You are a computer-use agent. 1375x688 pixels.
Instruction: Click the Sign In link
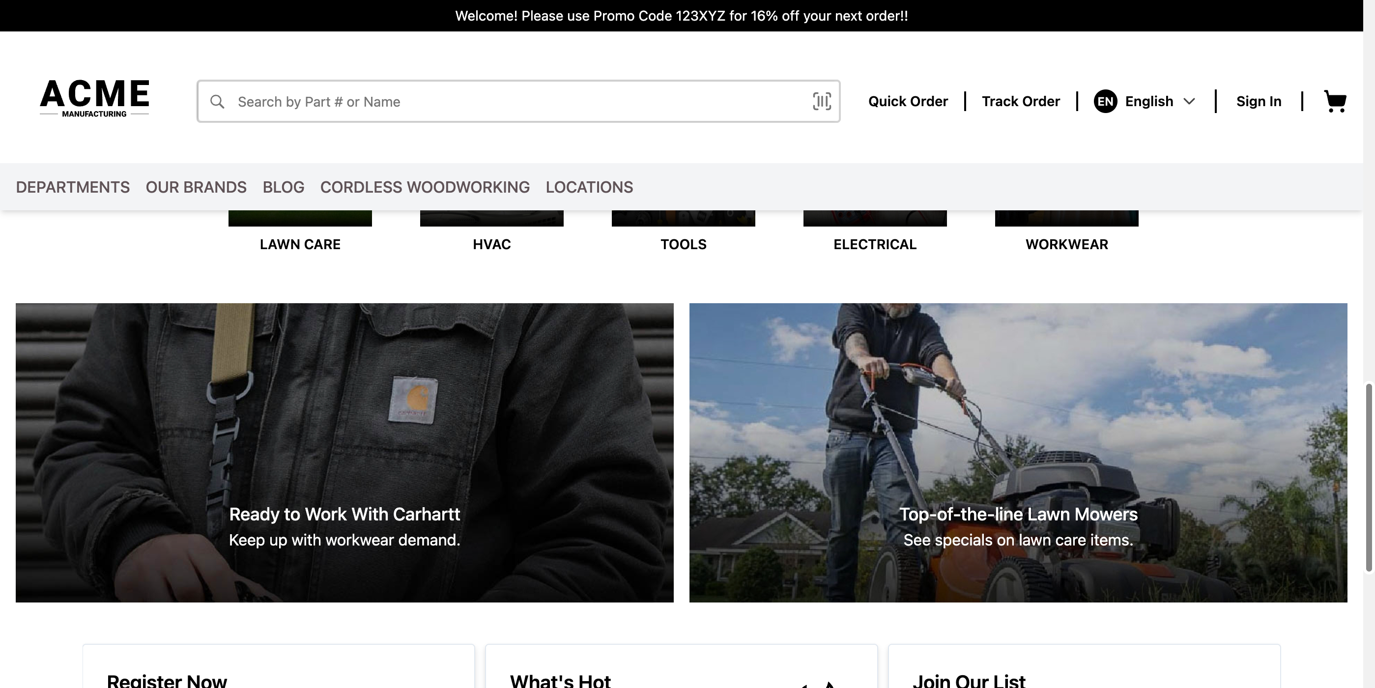click(x=1258, y=101)
